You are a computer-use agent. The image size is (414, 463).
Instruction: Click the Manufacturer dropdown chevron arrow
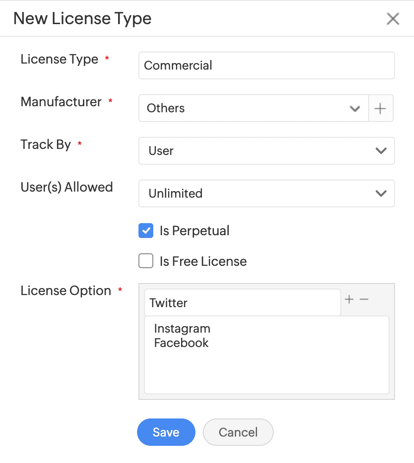[355, 109]
